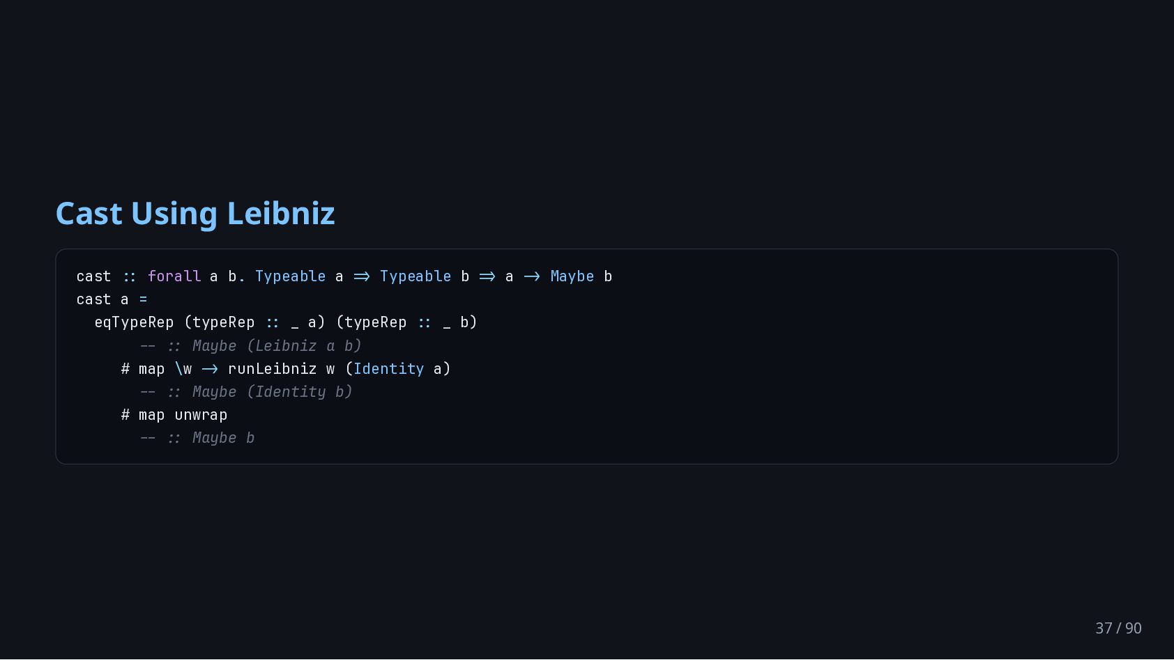
Task: Click the lambda "\w" parameter
Action: [183, 369]
